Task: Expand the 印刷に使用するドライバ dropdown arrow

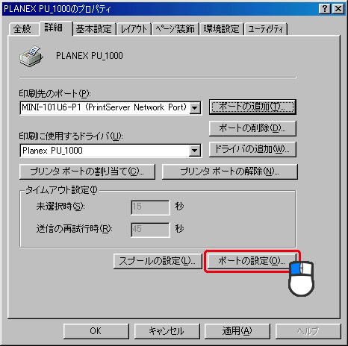Action: point(195,151)
